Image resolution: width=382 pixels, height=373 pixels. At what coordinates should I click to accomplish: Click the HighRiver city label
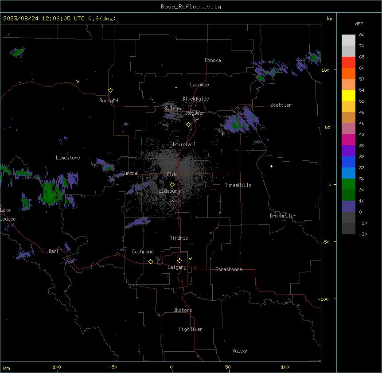[191, 329]
